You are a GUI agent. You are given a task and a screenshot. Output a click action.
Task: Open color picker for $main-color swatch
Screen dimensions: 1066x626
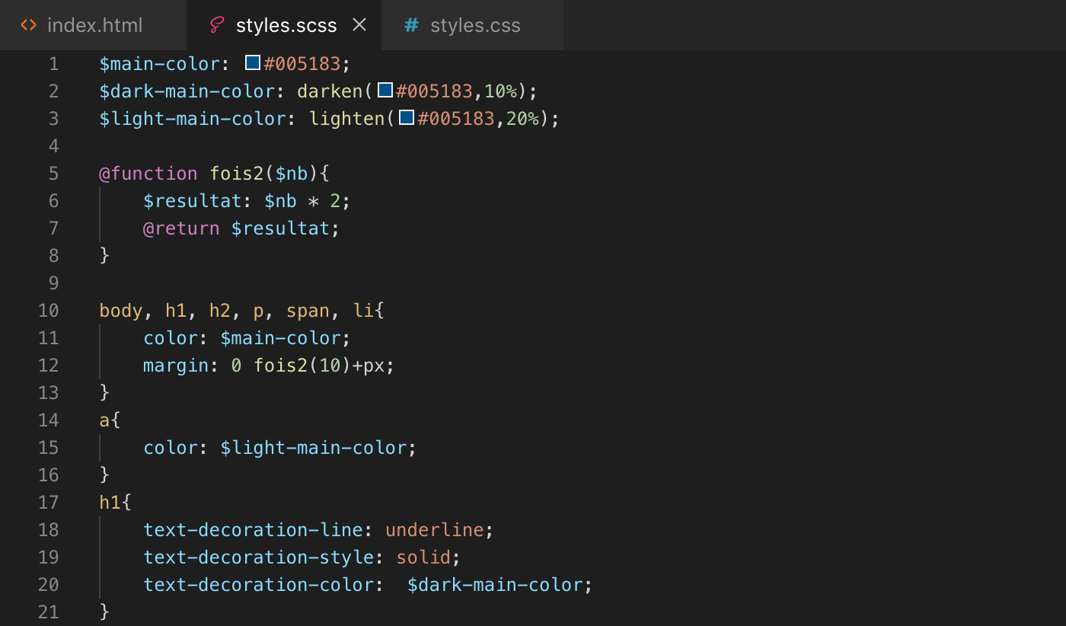pyautogui.click(x=253, y=63)
